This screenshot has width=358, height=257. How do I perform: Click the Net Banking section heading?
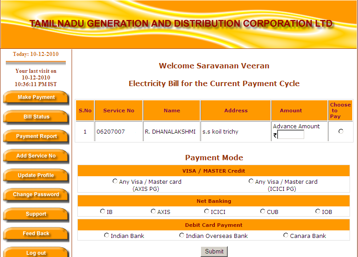[214, 201]
